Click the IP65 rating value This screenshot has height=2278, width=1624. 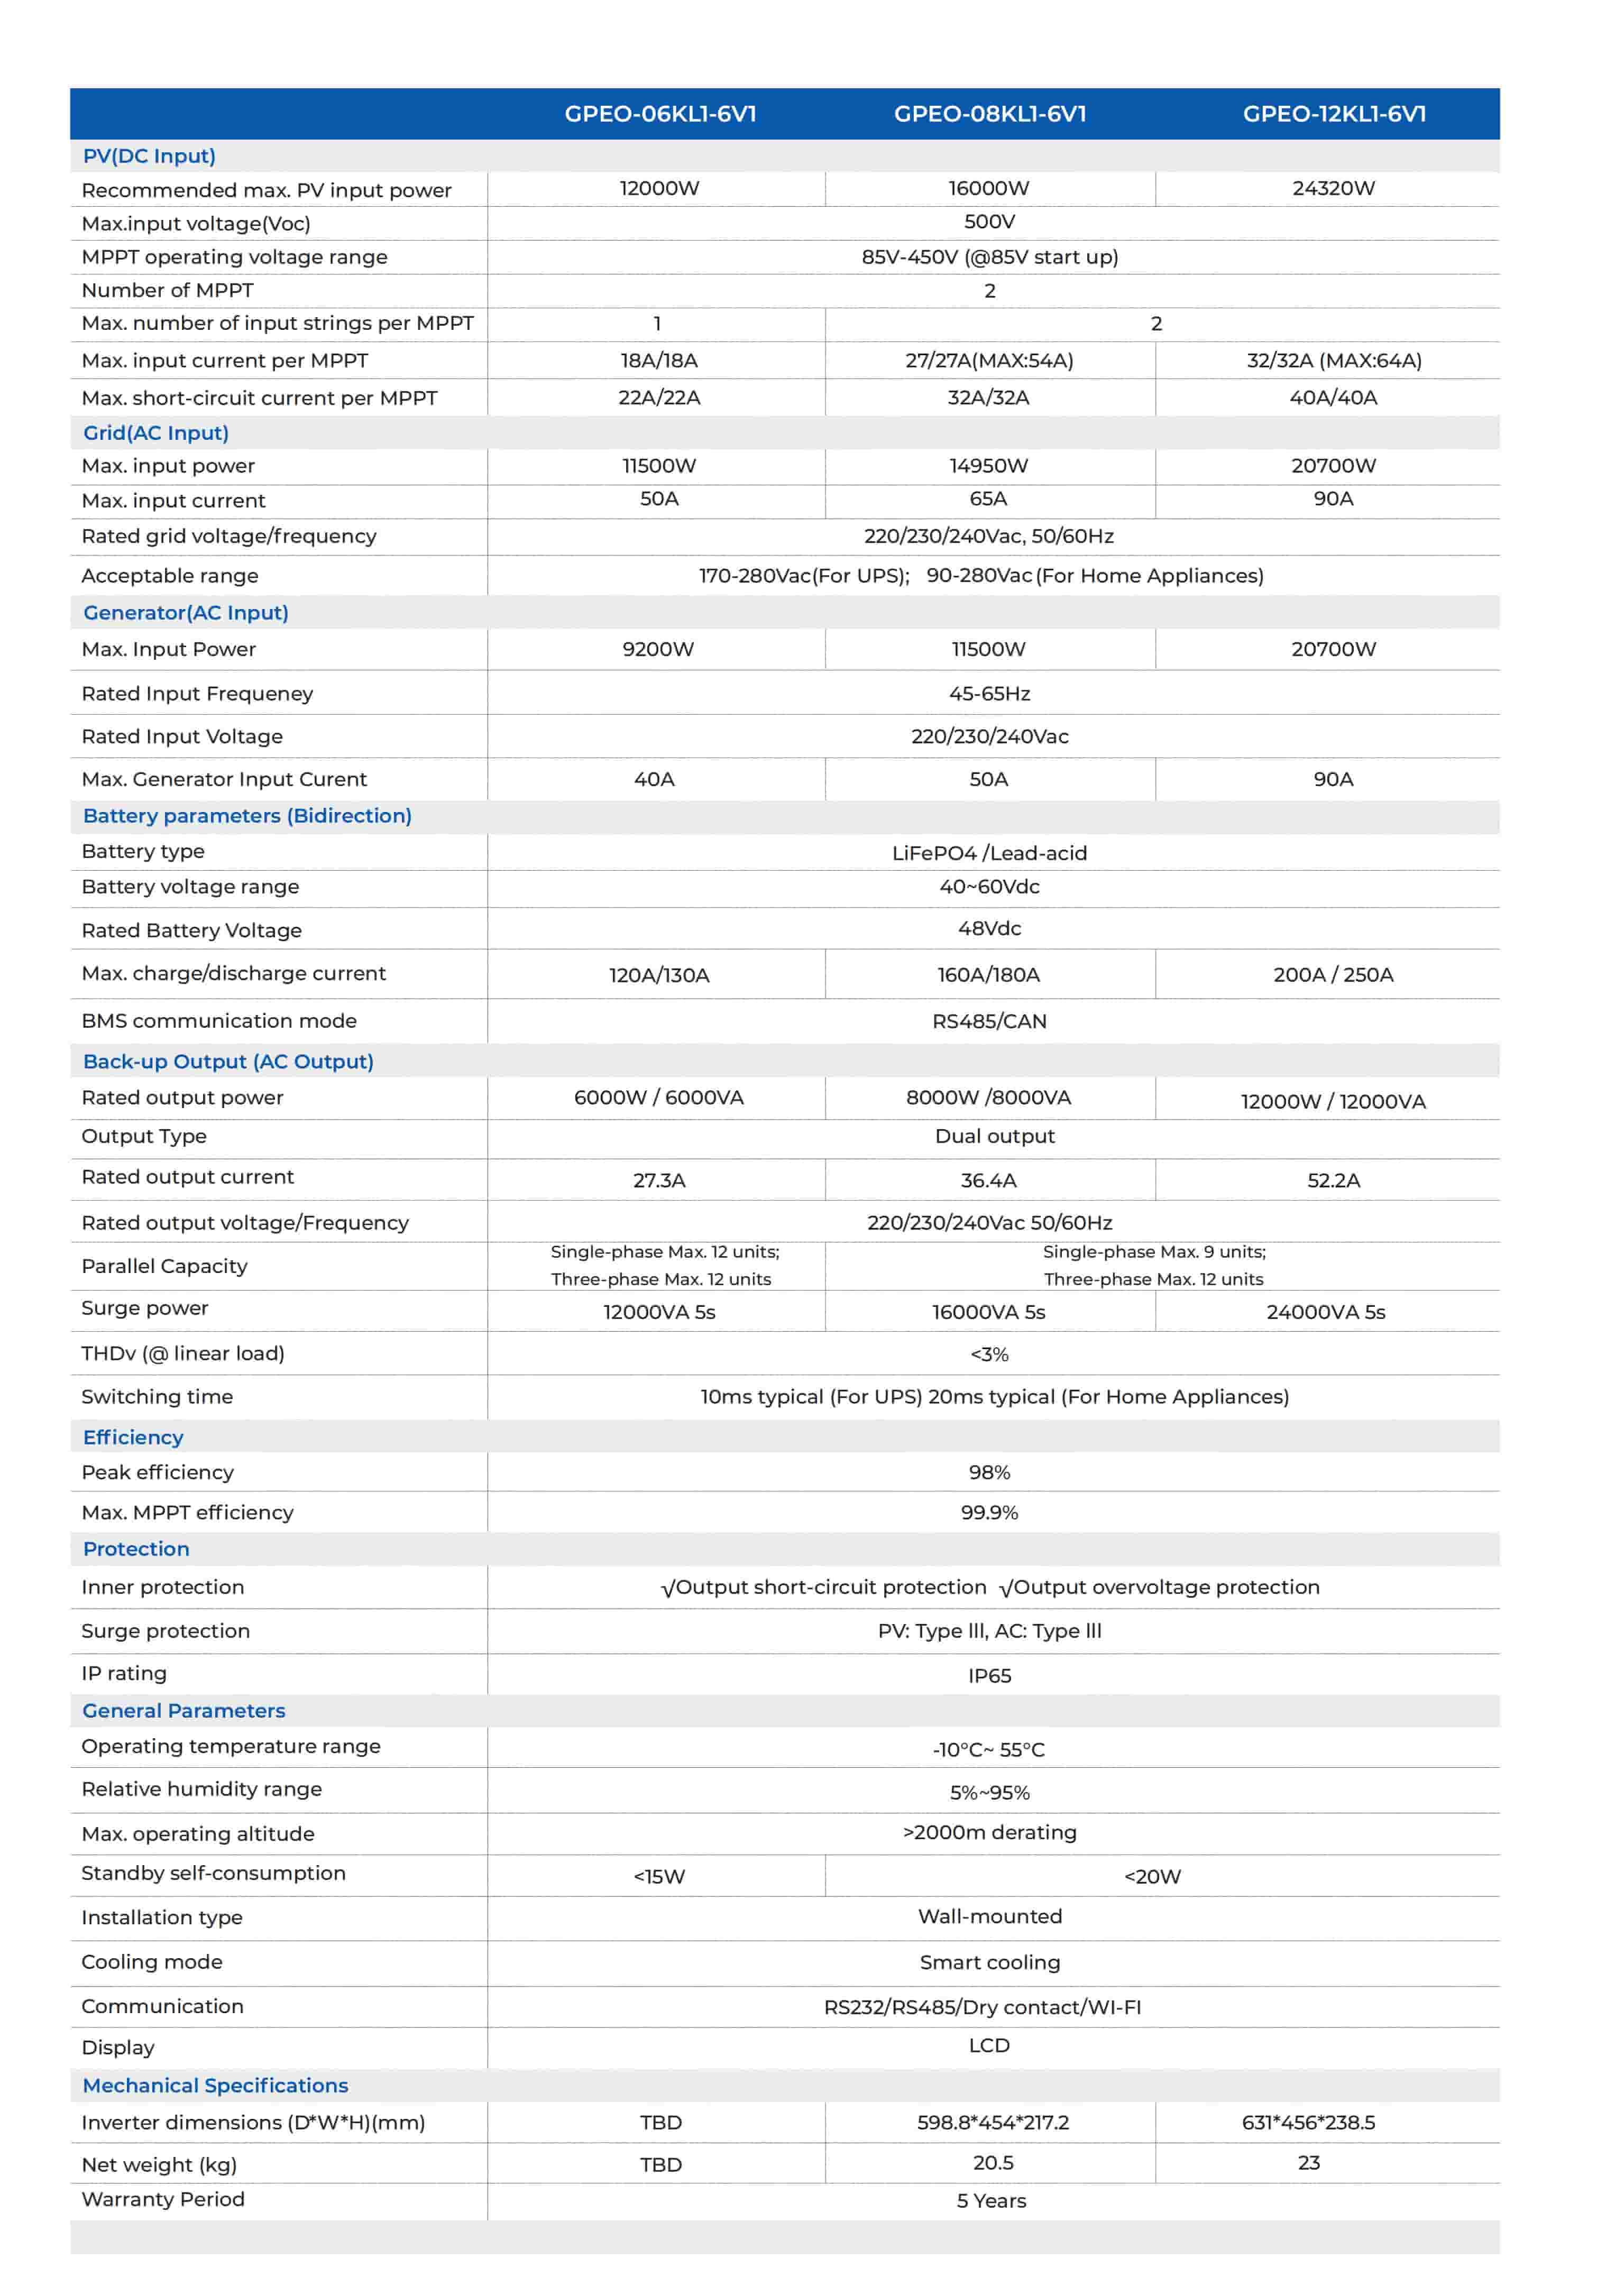990,1675
